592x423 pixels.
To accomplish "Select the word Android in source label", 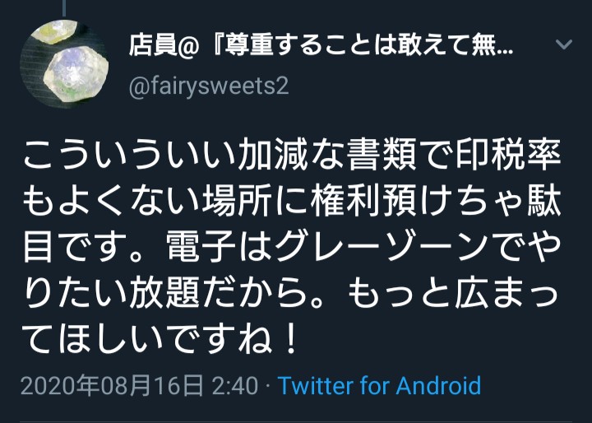I will pos(438,386).
